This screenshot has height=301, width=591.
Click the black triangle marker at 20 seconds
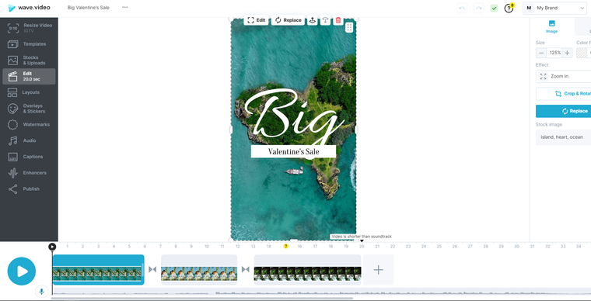coord(362,241)
